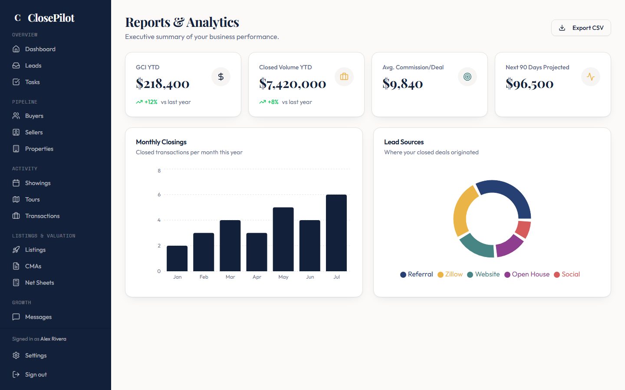This screenshot has height=390, width=625.
Task: Click the target icon on Avg. Commission card
Action: coord(467,77)
